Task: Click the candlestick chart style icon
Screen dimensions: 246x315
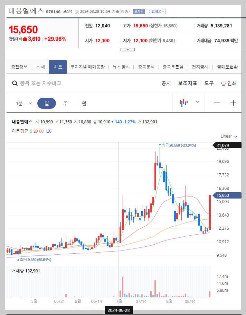Action: click(x=183, y=103)
